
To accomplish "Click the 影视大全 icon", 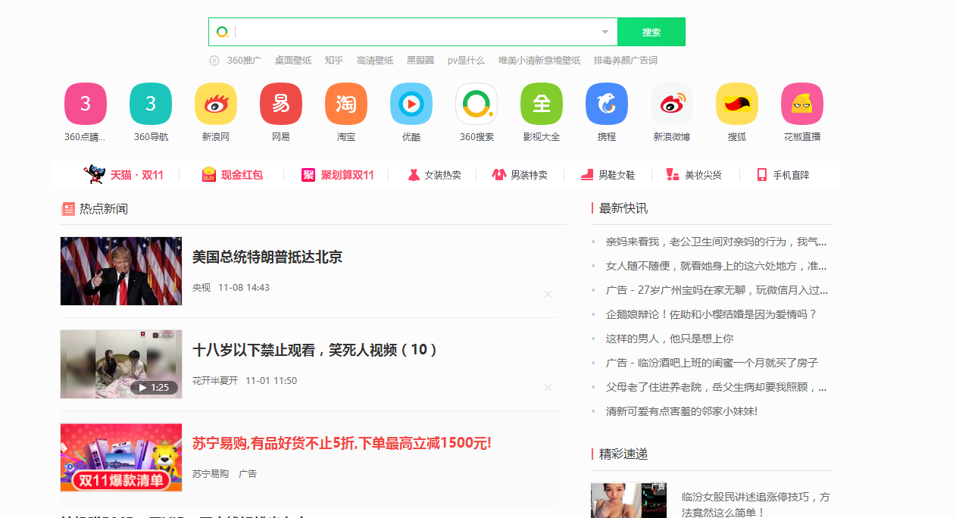I will 541,104.
